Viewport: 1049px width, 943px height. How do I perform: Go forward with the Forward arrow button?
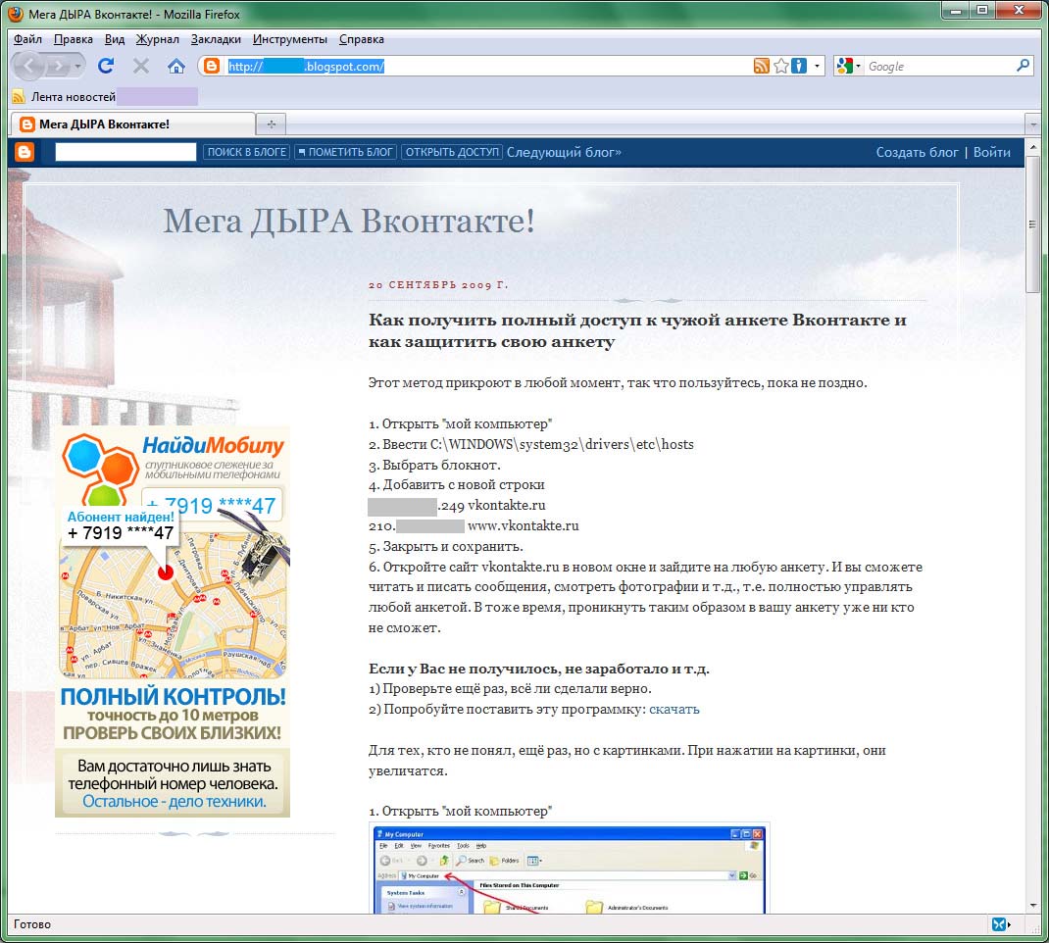pos(58,66)
